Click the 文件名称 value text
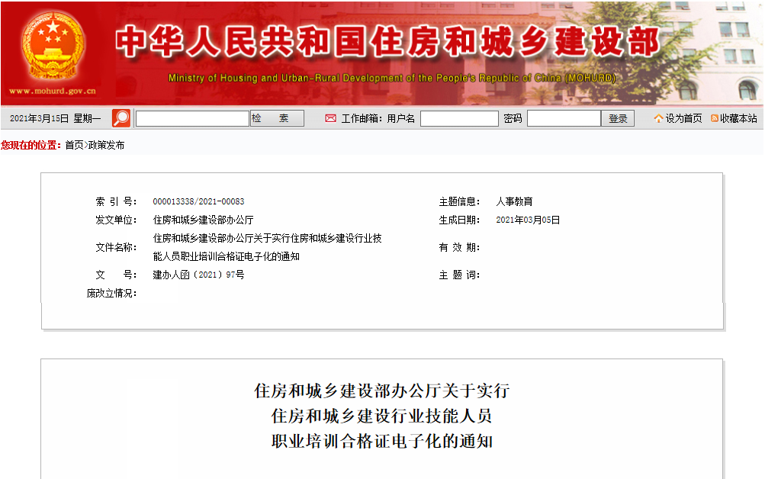Image resolution: width=765 pixels, height=479 pixels. [268, 247]
